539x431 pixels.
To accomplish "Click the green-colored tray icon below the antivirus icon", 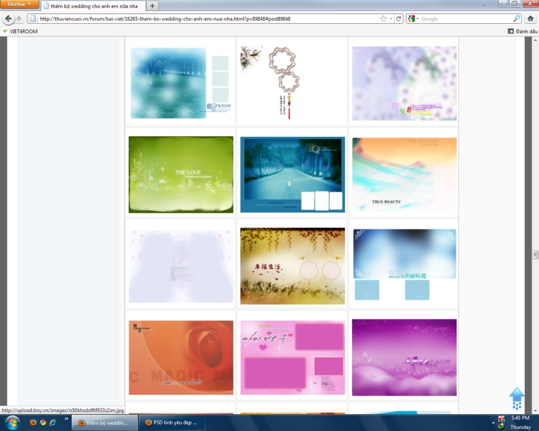I will coord(502,427).
